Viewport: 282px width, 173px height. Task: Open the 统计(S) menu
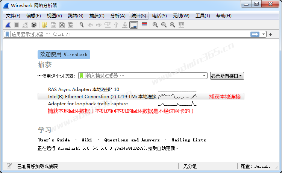tap(139, 16)
